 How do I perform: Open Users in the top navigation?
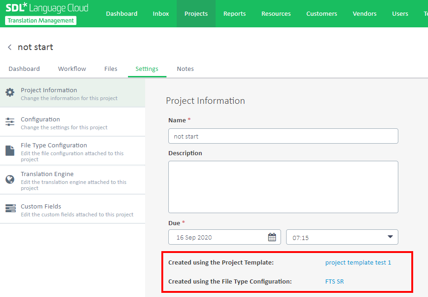click(400, 13)
